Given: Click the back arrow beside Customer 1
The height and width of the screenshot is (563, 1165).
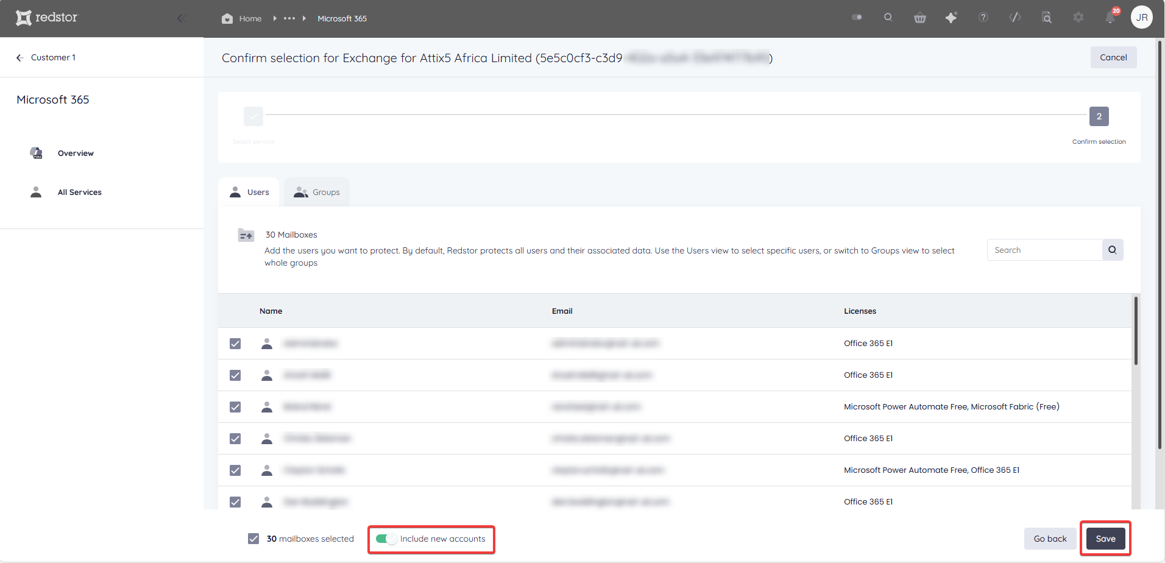Looking at the screenshot, I should click(x=19, y=57).
